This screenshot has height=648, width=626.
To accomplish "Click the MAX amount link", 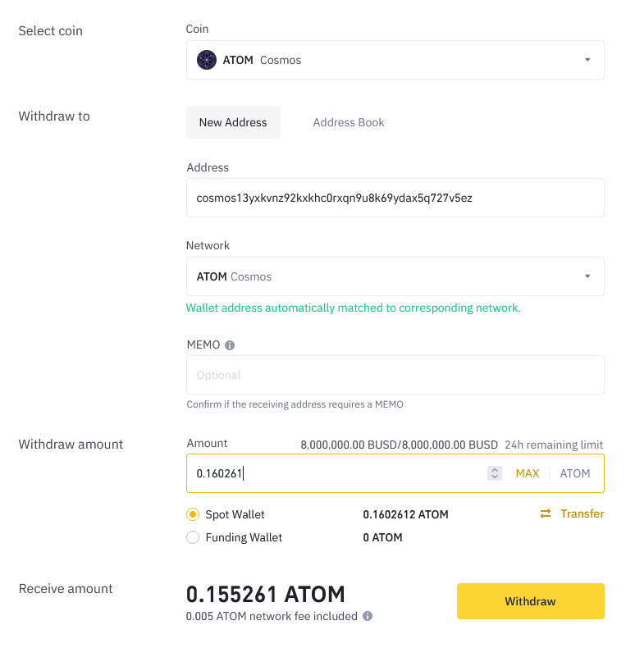I will [528, 473].
